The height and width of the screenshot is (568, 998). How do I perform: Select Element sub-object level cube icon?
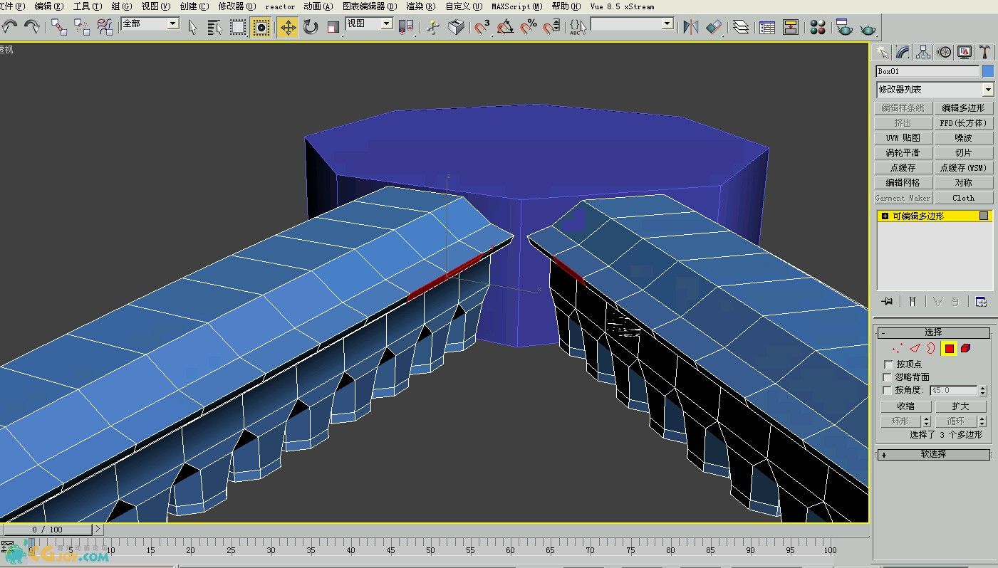(x=965, y=348)
